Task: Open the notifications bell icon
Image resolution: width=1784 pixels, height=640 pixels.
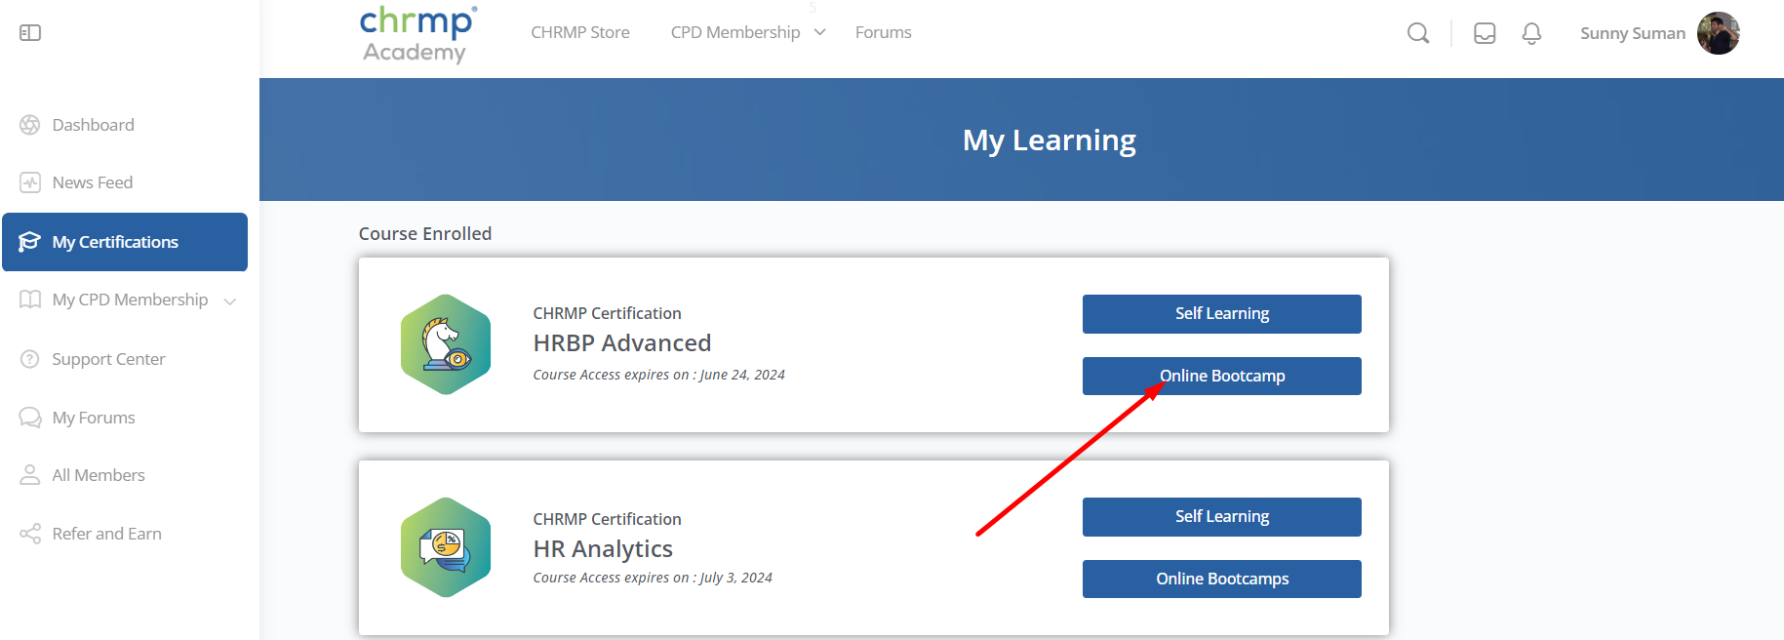Action: pyautogui.click(x=1531, y=33)
